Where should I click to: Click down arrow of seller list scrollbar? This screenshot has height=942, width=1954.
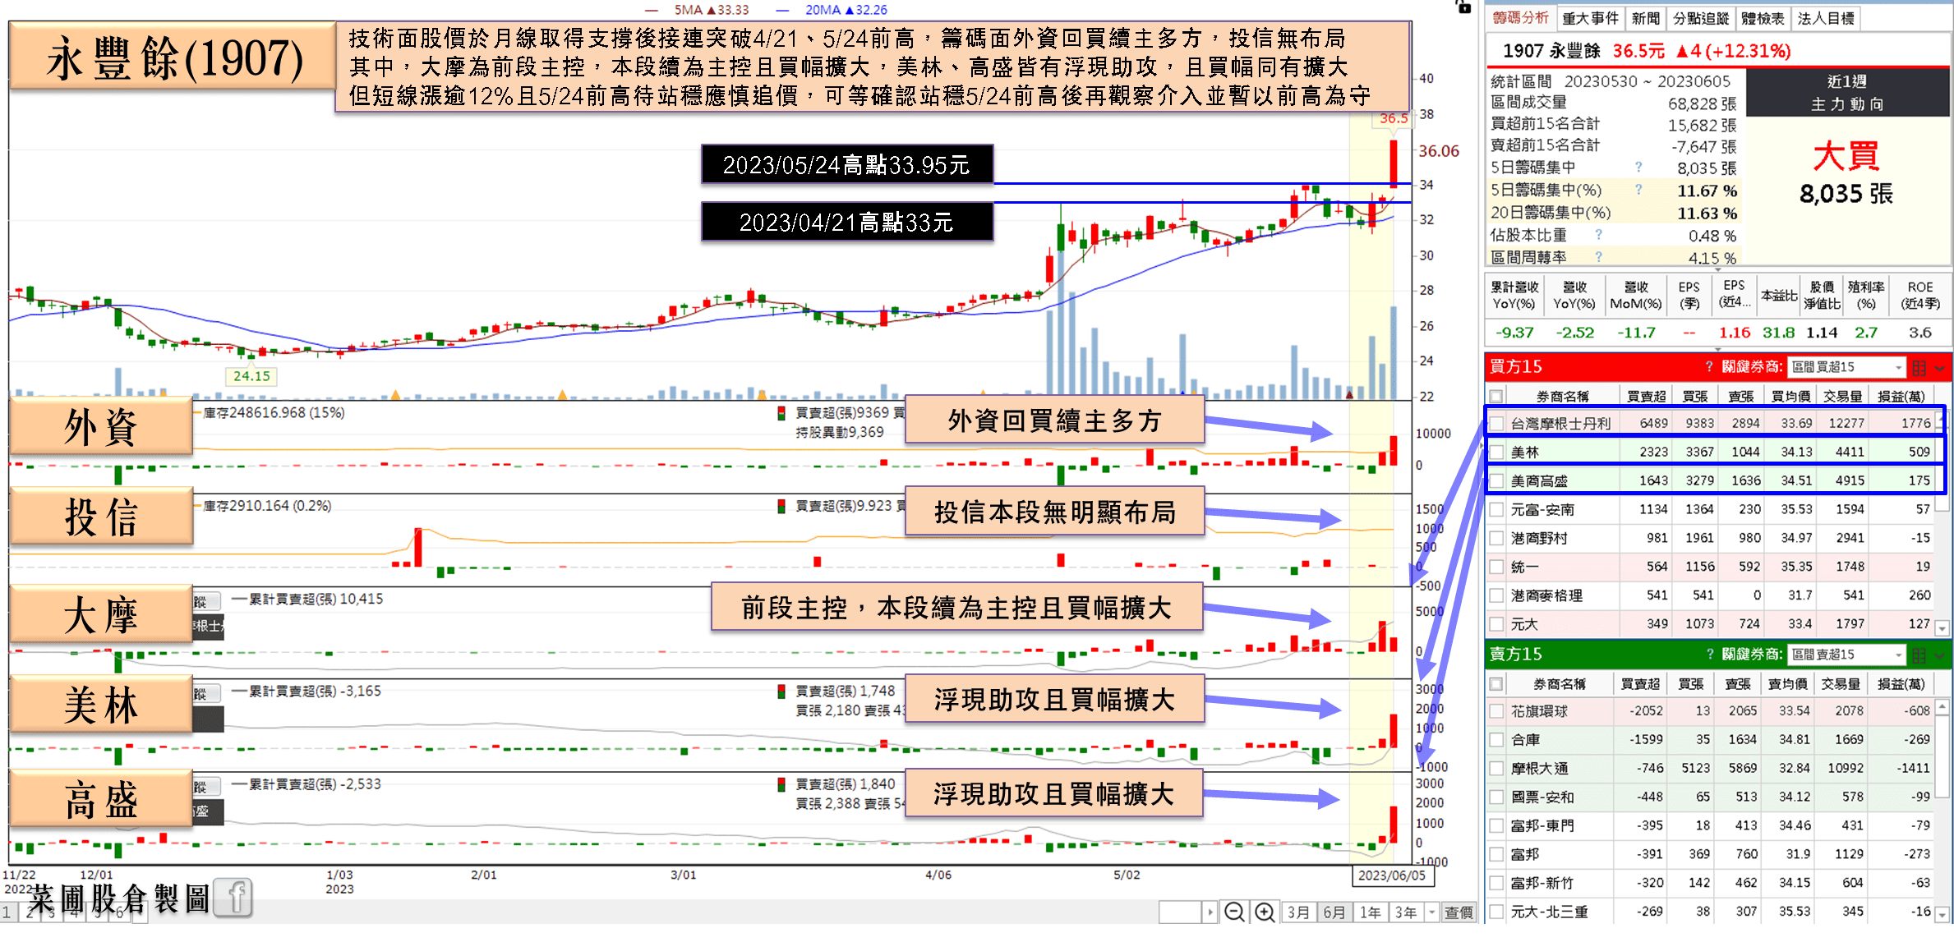coord(1942,914)
